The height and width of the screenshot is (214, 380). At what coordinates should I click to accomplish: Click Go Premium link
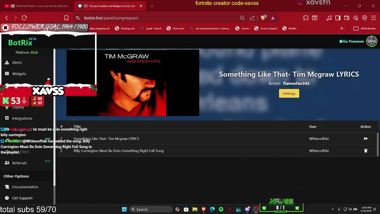pos(351,41)
